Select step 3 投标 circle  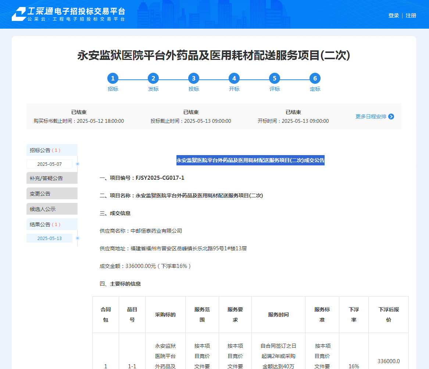(x=194, y=79)
